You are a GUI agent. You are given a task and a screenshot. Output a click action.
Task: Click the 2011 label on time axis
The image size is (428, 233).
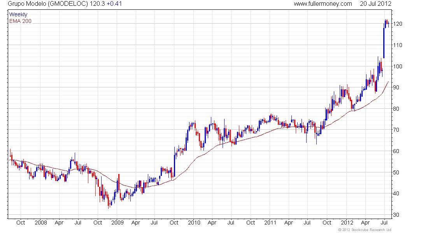coord(270,223)
